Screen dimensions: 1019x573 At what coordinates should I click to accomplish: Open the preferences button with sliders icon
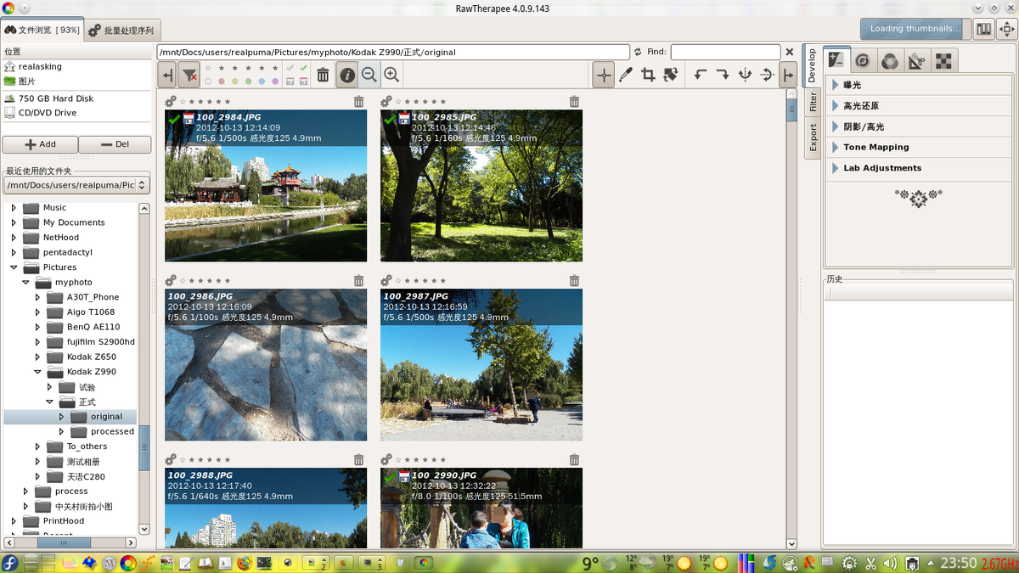[984, 29]
